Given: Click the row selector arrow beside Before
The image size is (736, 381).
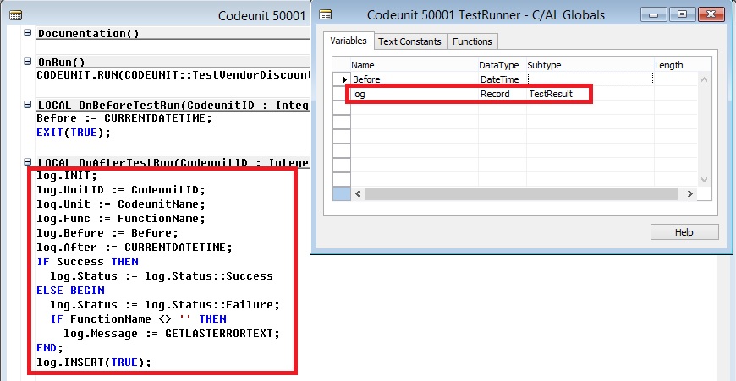Looking at the screenshot, I should coord(342,79).
